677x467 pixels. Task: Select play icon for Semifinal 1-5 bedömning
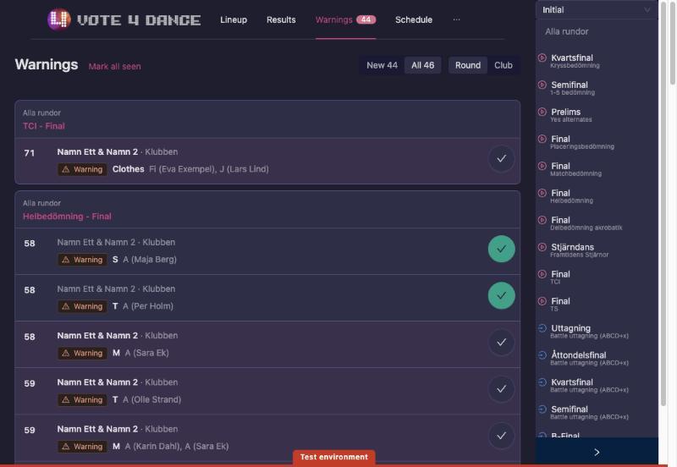point(542,85)
